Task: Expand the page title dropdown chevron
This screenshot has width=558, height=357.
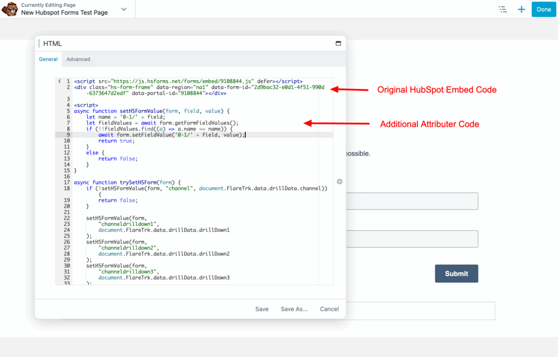Action: pos(124,9)
